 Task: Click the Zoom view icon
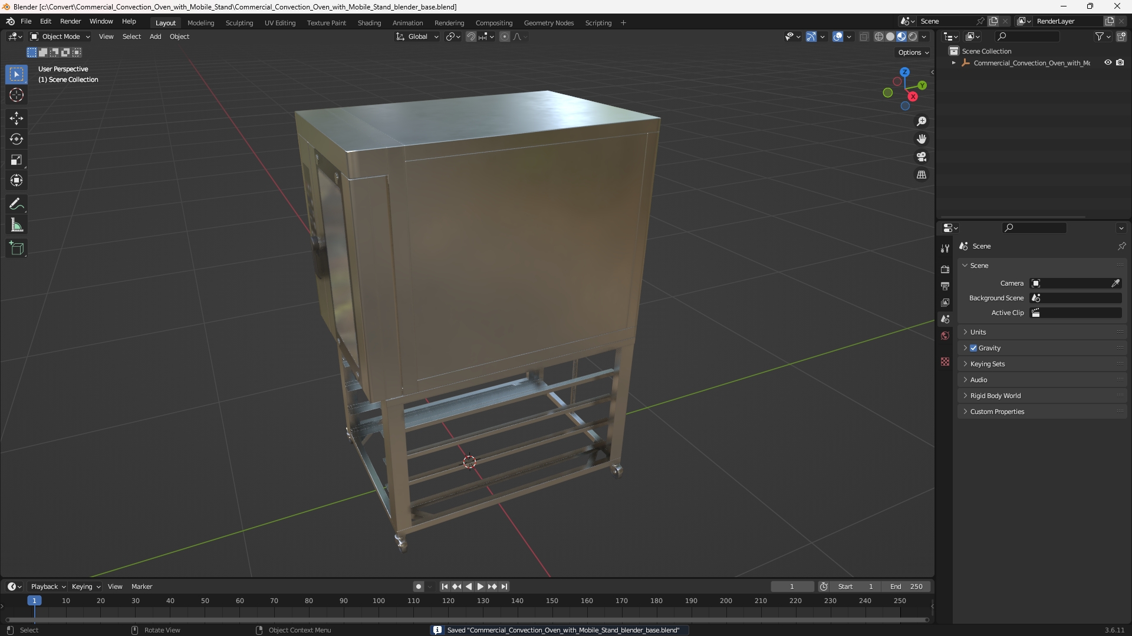click(922, 121)
